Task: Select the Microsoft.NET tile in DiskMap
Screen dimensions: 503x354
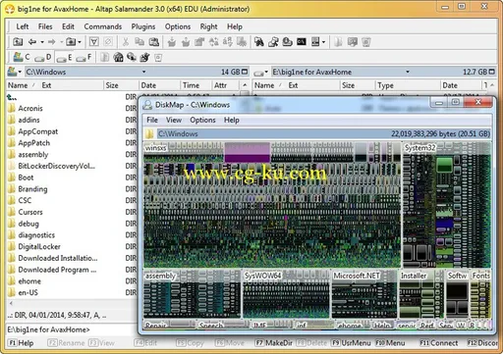Action: point(363,294)
